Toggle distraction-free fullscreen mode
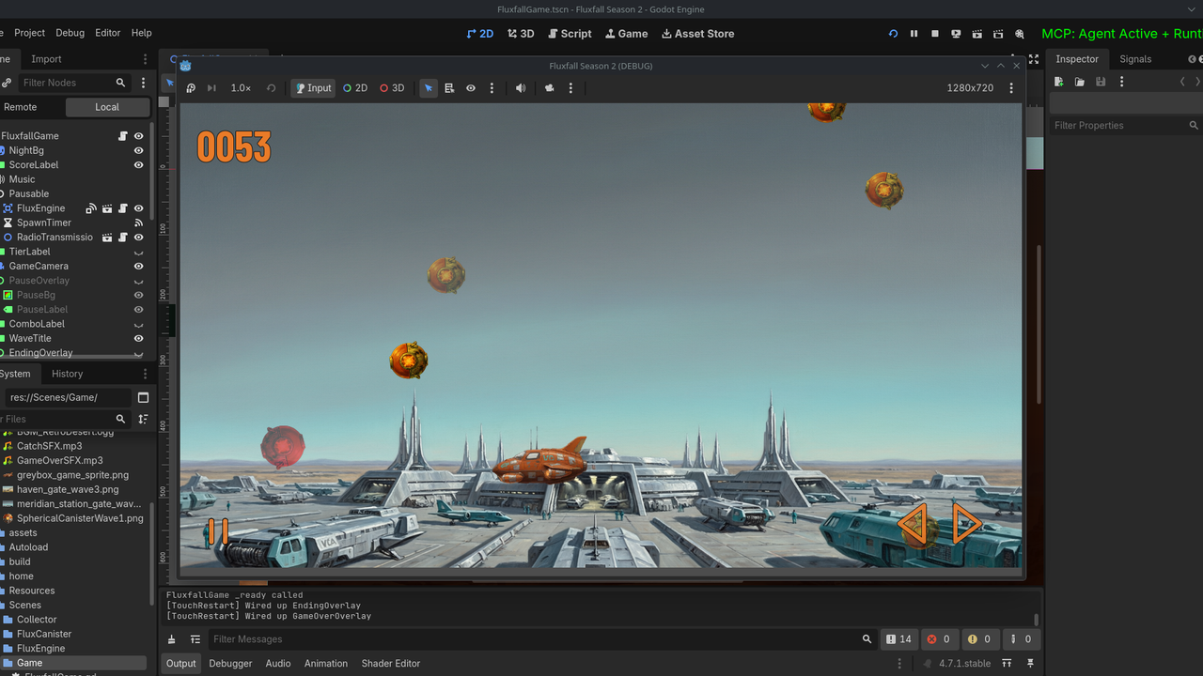 1034,59
